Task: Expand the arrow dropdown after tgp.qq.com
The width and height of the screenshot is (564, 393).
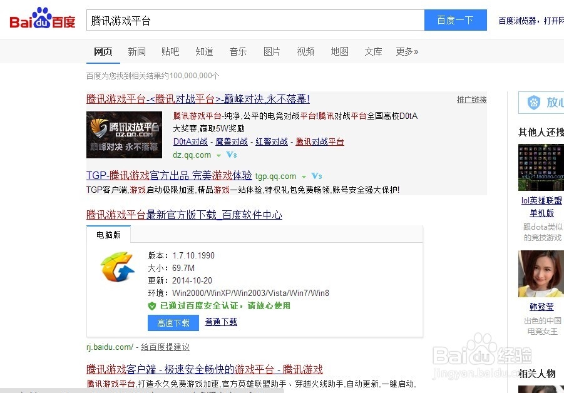Action: (304, 176)
